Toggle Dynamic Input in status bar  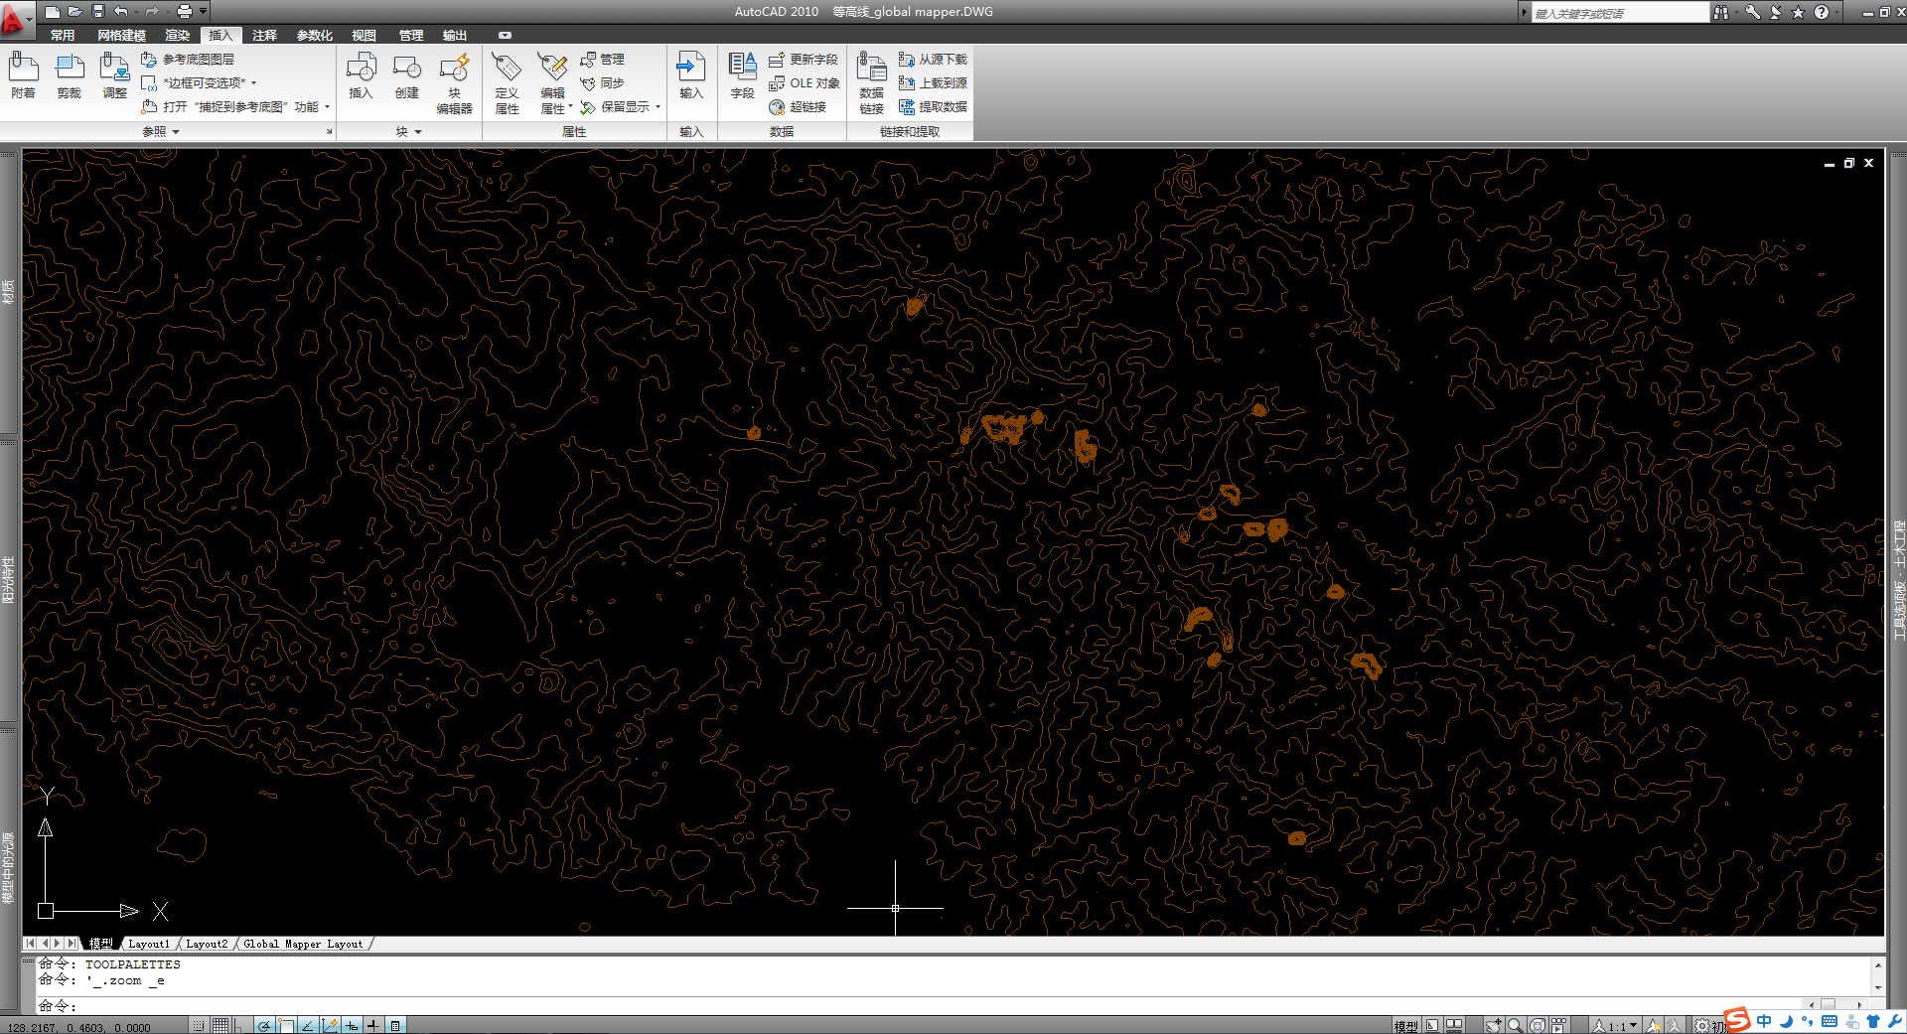[x=352, y=1025]
